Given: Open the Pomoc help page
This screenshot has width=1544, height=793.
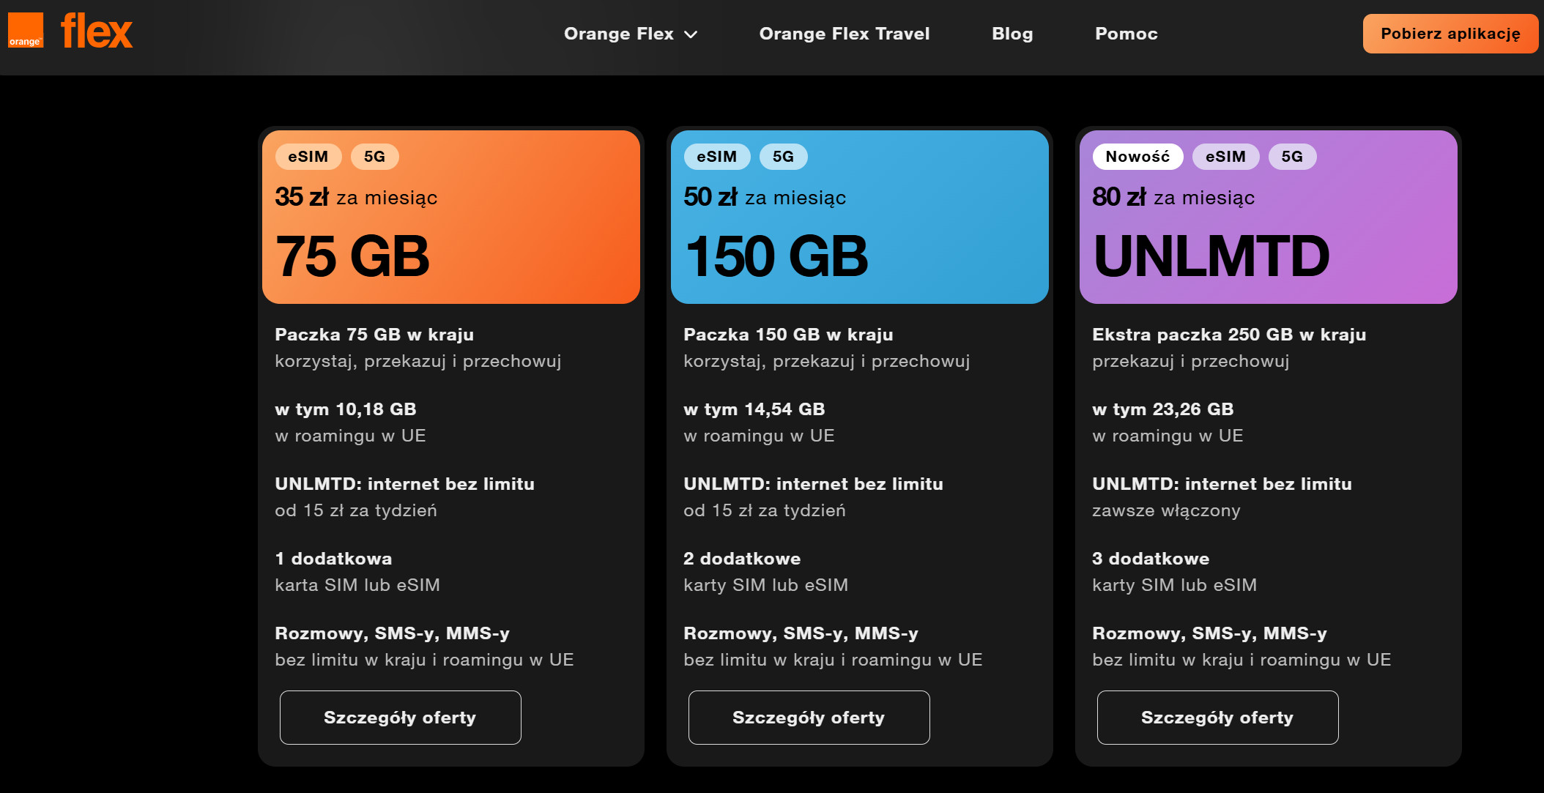Looking at the screenshot, I should coord(1127,34).
